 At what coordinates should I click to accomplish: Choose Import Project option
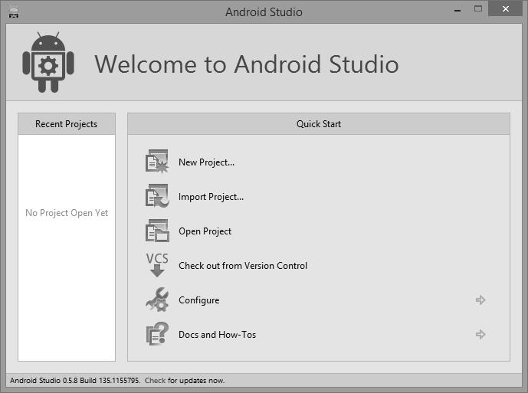pyautogui.click(x=212, y=197)
